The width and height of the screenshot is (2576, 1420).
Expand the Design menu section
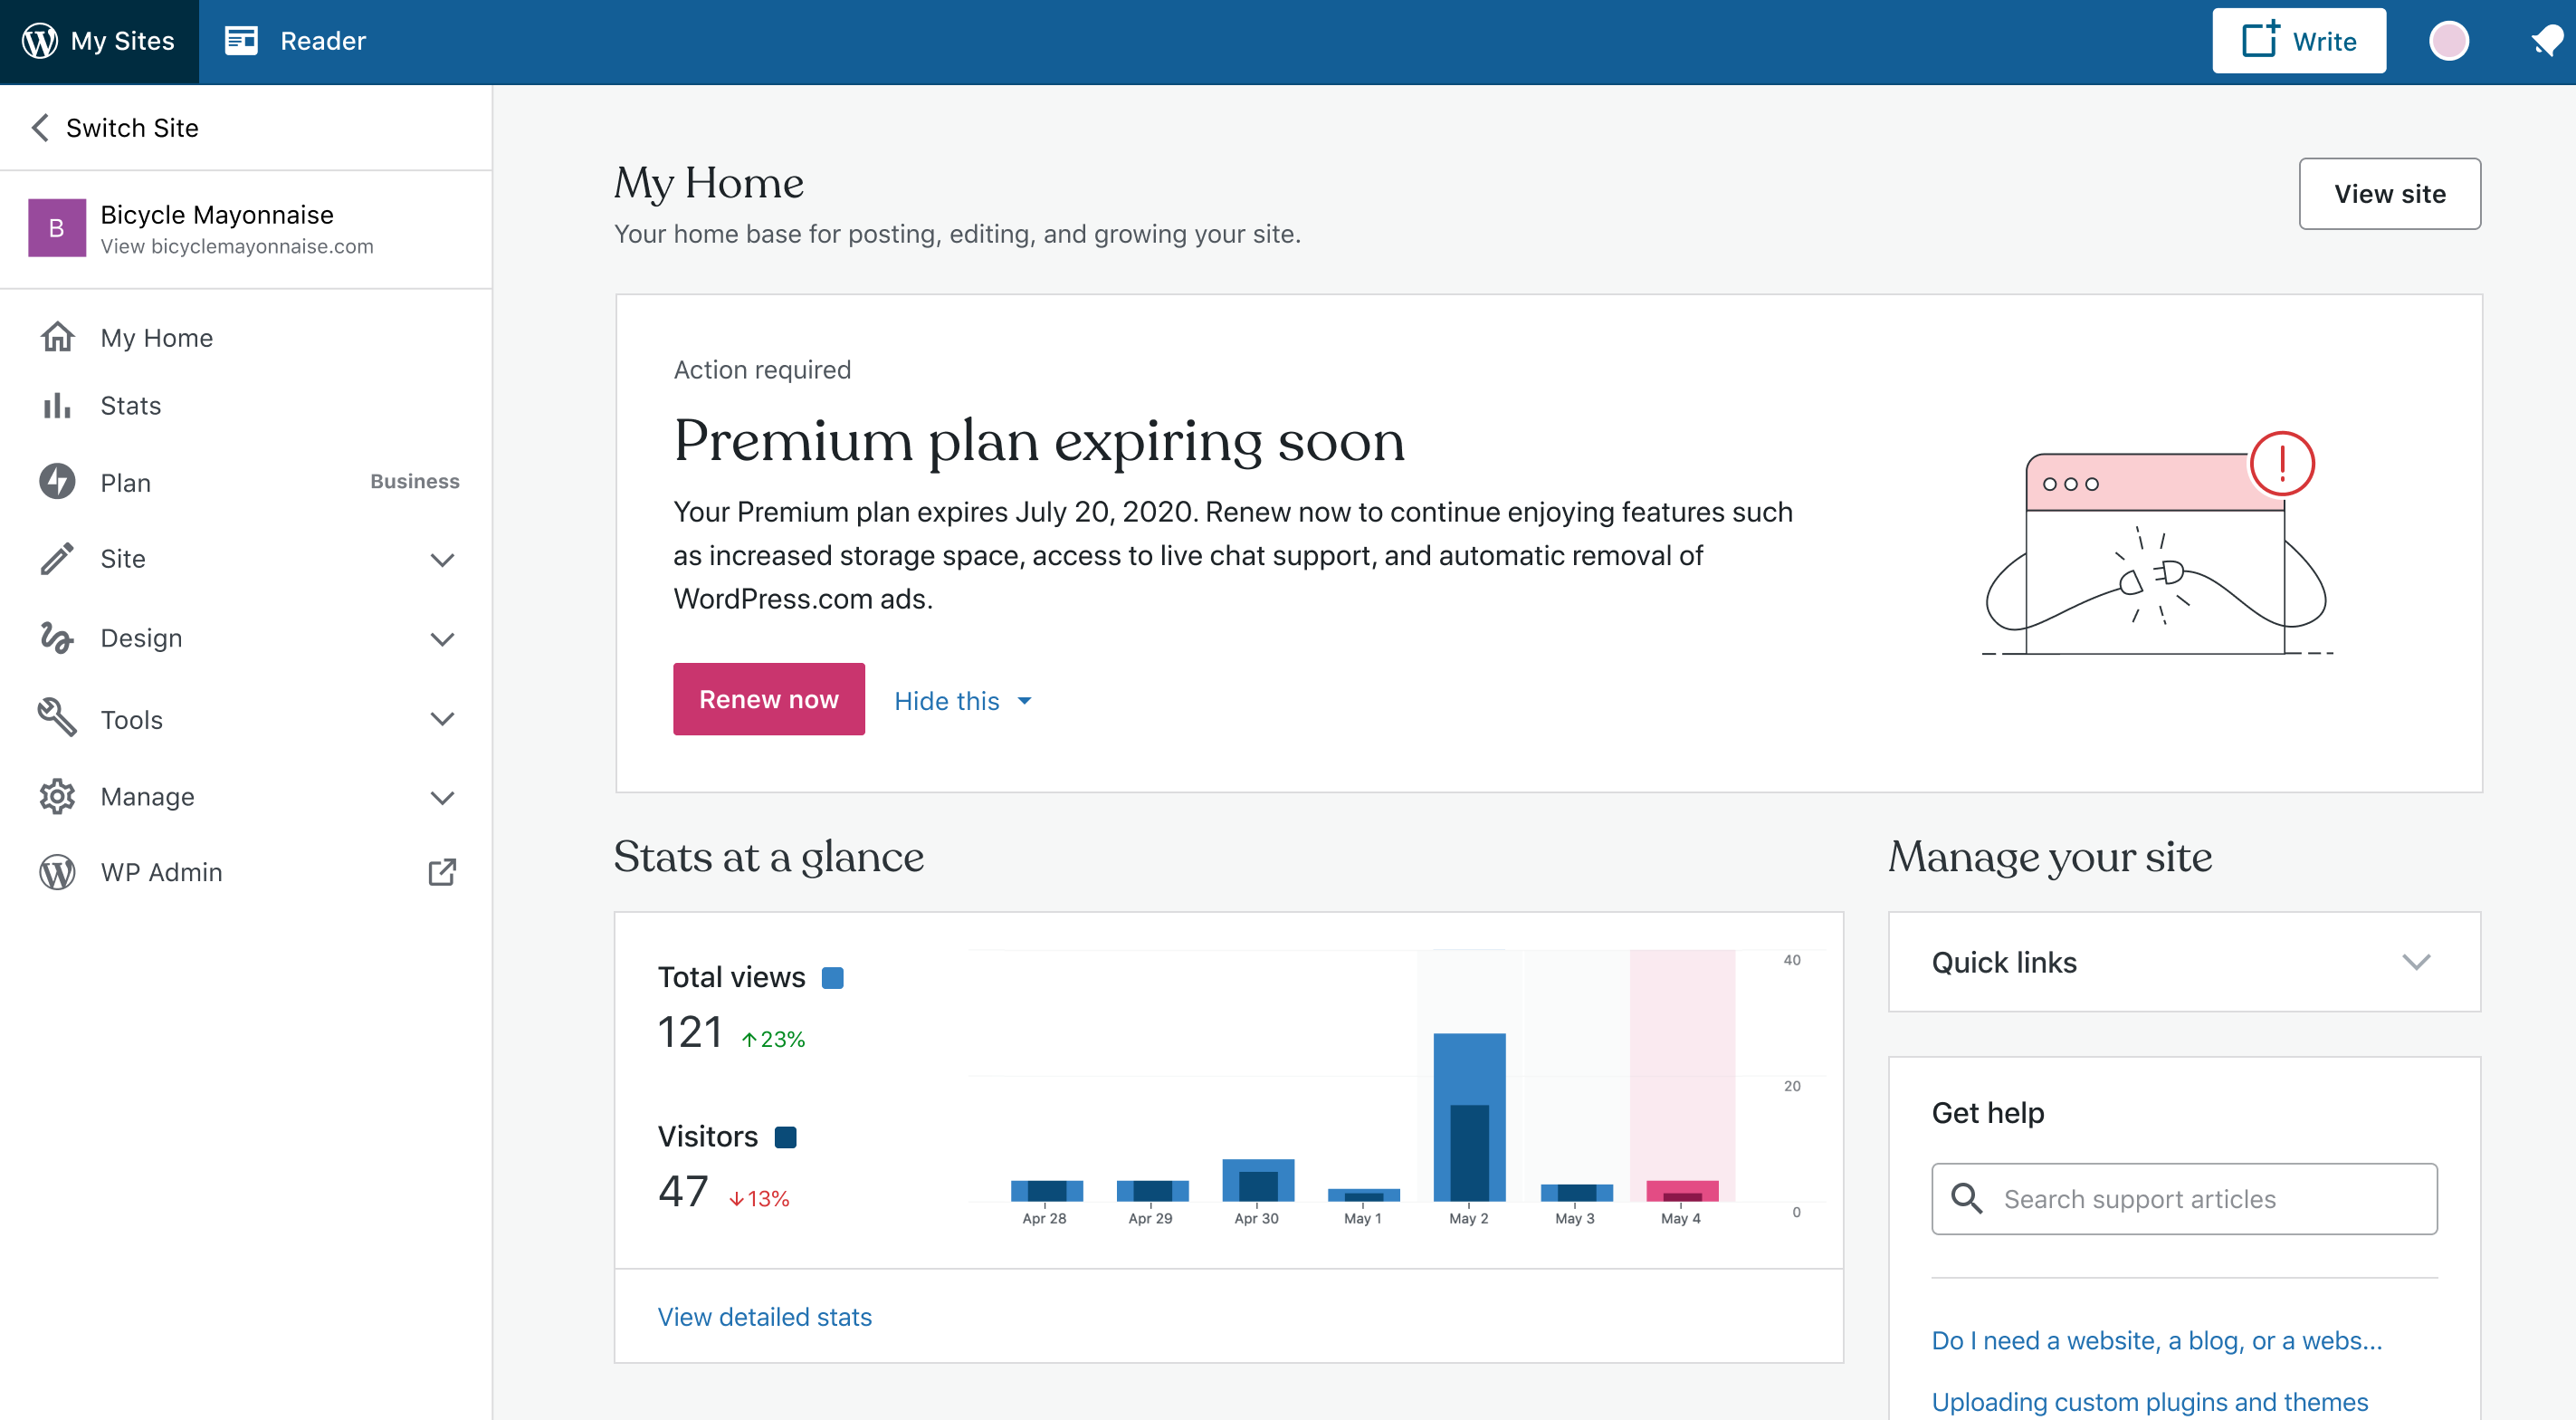point(442,638)
